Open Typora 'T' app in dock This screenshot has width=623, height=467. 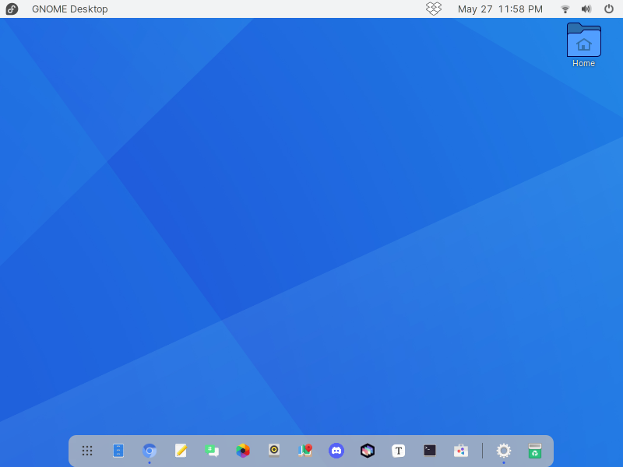pyautogui.click(x=399, y=451)
